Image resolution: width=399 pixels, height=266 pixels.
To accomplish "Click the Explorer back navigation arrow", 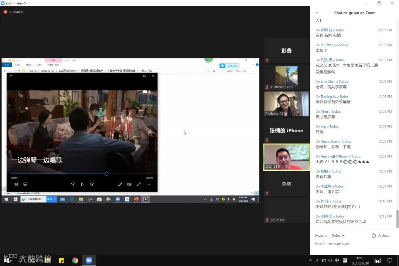I will click(x=5, y=71).
